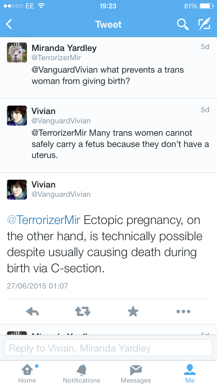Tap the back arrow in header
The height and width of the screenshot is (386, 217).
(x=9, y=24)
